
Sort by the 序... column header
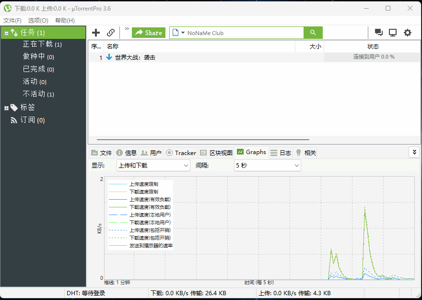96,46
